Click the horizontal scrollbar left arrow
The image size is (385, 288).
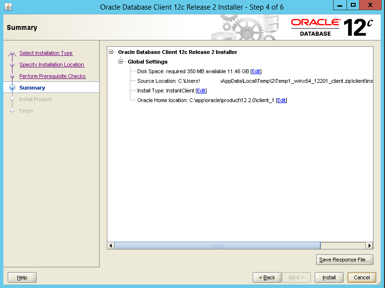[111, 246]
